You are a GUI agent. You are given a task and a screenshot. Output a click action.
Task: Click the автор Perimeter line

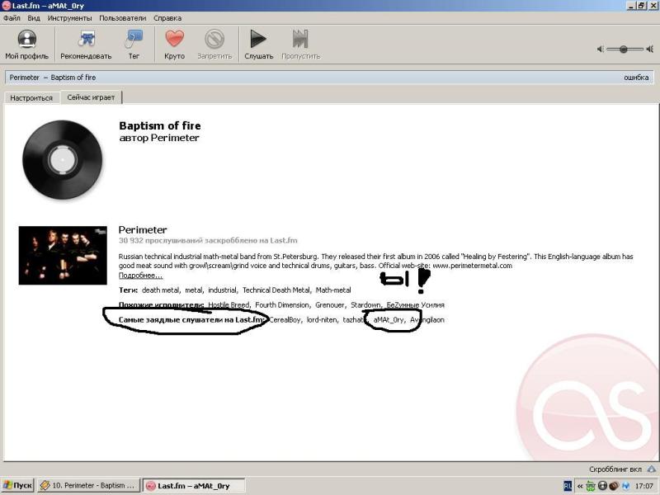159,138
